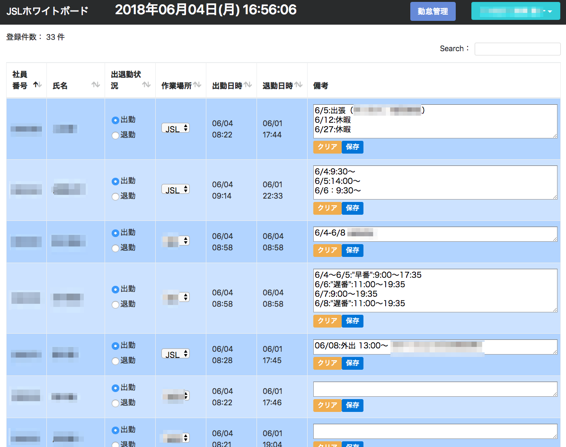The width and height of the screenshot is (566, 447).
Task: Save the 6/4-6/8 note using 保存
Action: [352, 250]
